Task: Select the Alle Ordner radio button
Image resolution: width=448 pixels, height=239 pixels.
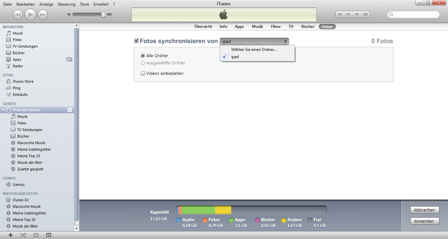Action: click(x=143, y=55)
